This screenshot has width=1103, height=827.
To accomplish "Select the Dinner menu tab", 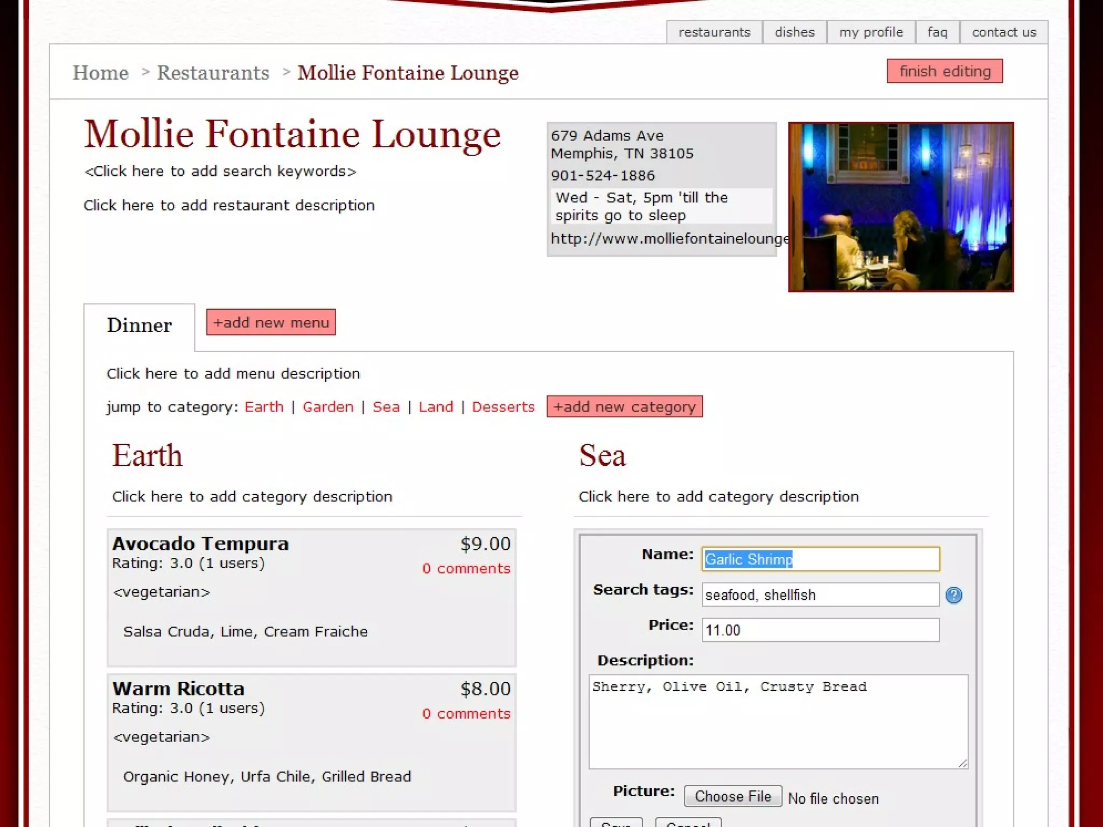I will tap(139, 325).
